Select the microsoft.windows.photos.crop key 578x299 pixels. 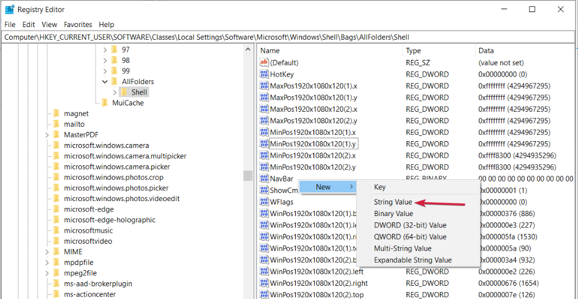click(x=113, y=177)
